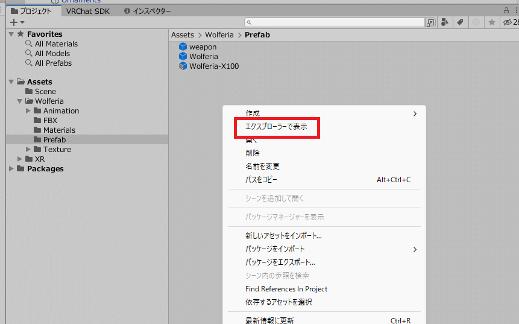Open the パッケージをインポート submenu
The height and width of the screenshot is (324, 519).
(x=324, y=249)
